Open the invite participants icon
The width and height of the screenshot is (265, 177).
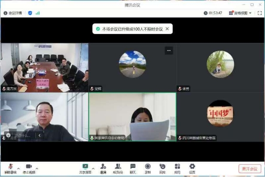point(103,167)
